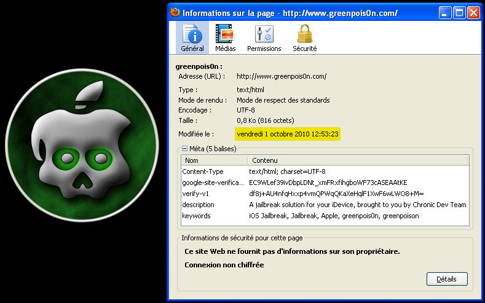Click the Contenu column header
485x303 pixels.
[358, 160]
